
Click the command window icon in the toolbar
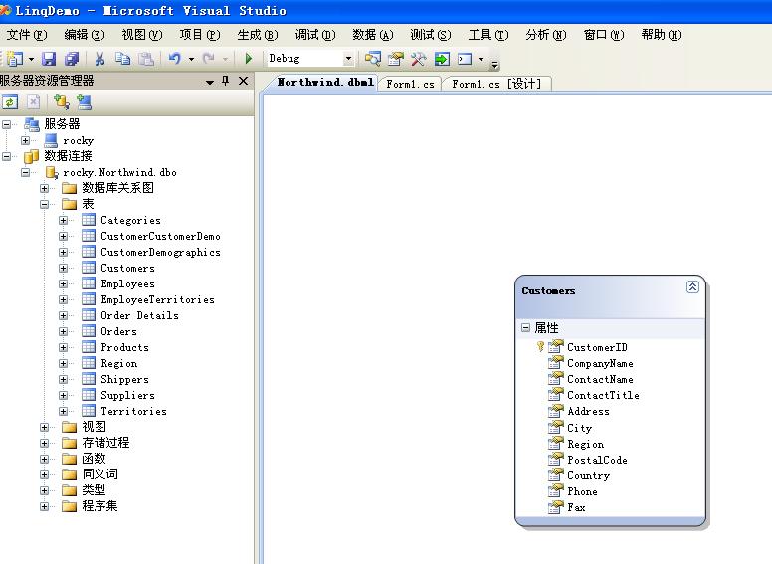pos(465,59)
